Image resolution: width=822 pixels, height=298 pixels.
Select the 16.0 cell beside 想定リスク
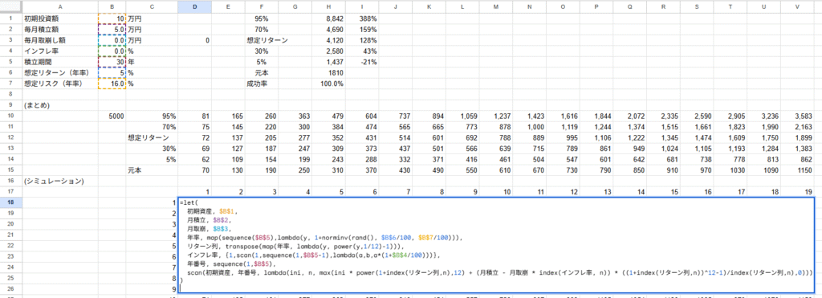coord(112,84)
